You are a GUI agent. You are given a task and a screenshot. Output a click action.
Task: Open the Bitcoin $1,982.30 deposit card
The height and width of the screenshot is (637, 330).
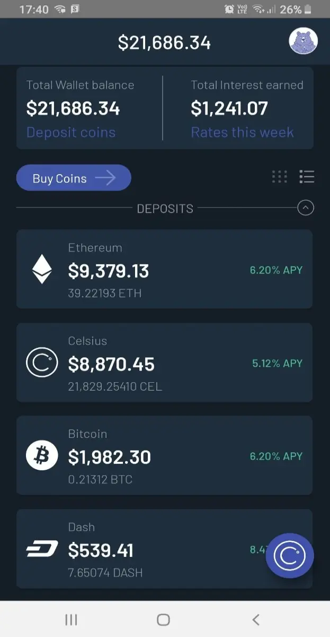pyautogui.click(x=164, y=455)
